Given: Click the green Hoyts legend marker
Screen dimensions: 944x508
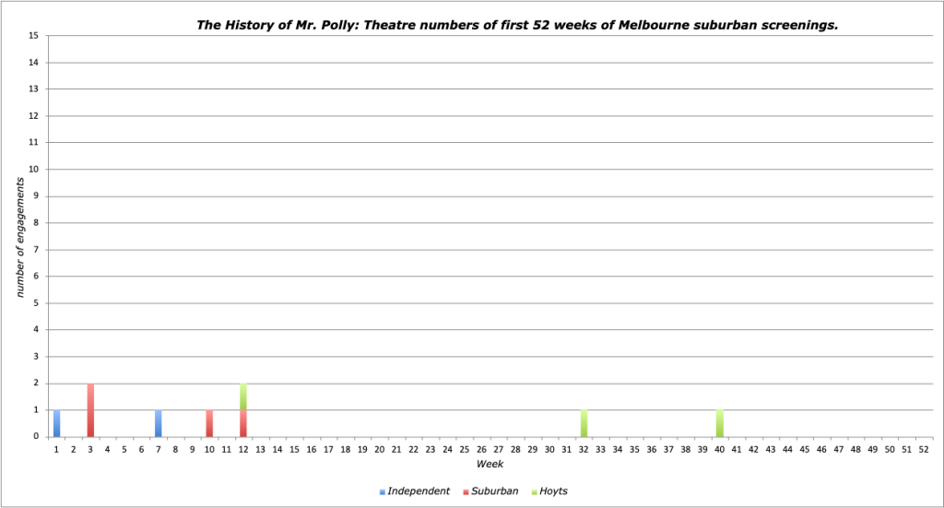Looking at the screenshot, I should click(535, 491).
